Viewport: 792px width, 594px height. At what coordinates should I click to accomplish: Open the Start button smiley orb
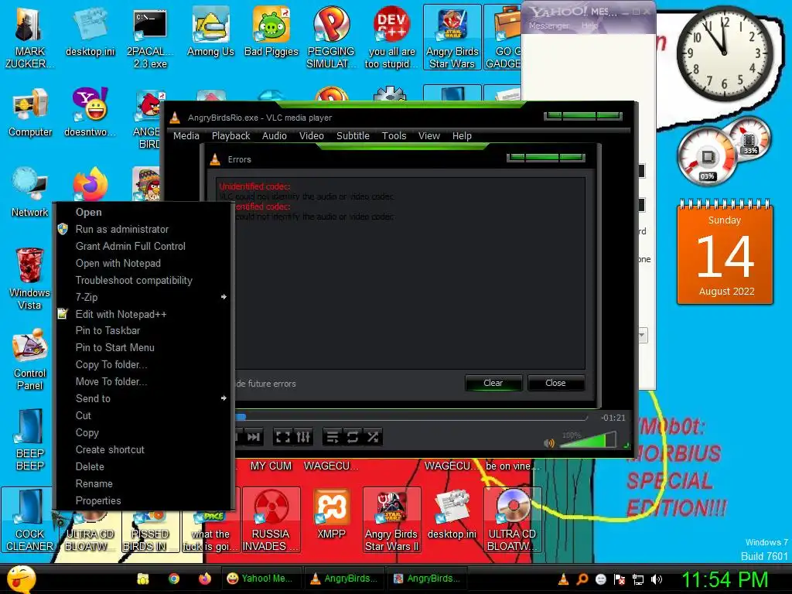point(21,579)
